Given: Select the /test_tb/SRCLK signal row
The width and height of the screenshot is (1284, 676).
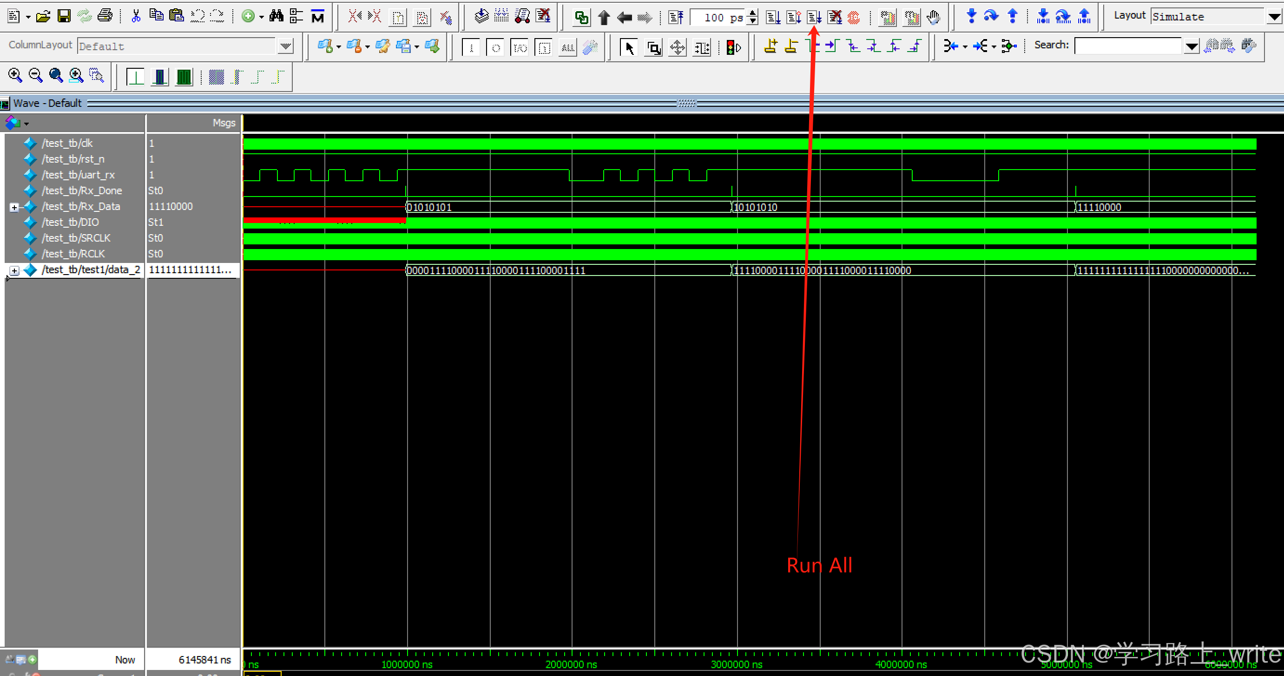Looking at the screenshot, I should (76, 238).
